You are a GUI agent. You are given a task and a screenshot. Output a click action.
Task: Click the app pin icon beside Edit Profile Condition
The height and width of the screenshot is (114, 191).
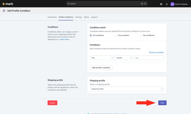[4, 11]
